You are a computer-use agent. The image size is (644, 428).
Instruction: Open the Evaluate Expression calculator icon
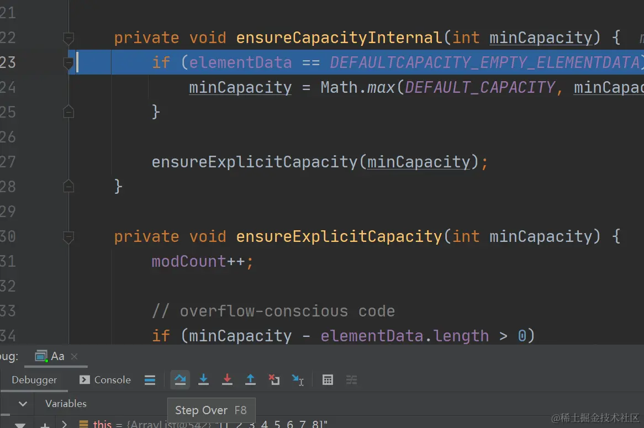(x=328, y=380)
